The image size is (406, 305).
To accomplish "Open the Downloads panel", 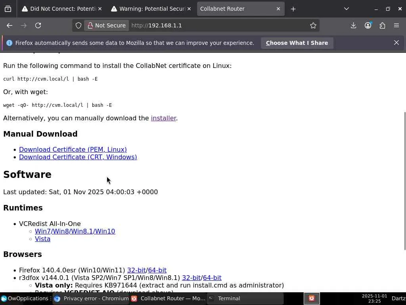I will coord(353,25).
